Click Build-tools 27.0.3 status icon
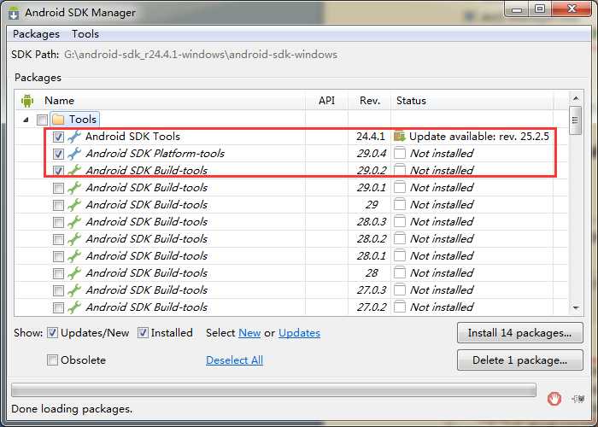 pos(399,290)
